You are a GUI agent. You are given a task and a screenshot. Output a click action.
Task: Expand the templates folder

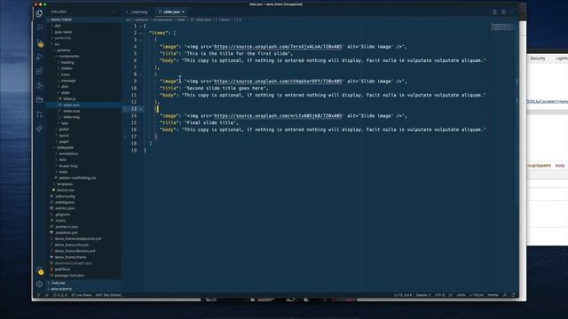point(65,184)
